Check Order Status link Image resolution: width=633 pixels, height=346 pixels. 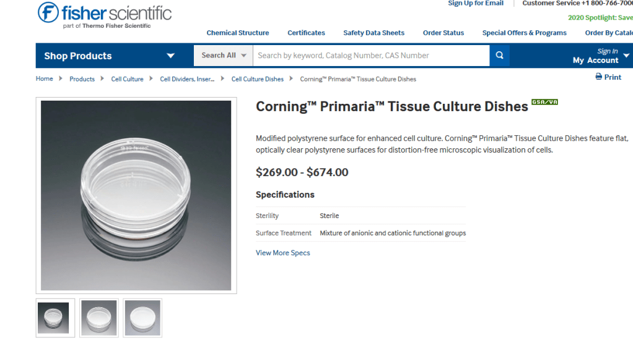tap(443, 33)
